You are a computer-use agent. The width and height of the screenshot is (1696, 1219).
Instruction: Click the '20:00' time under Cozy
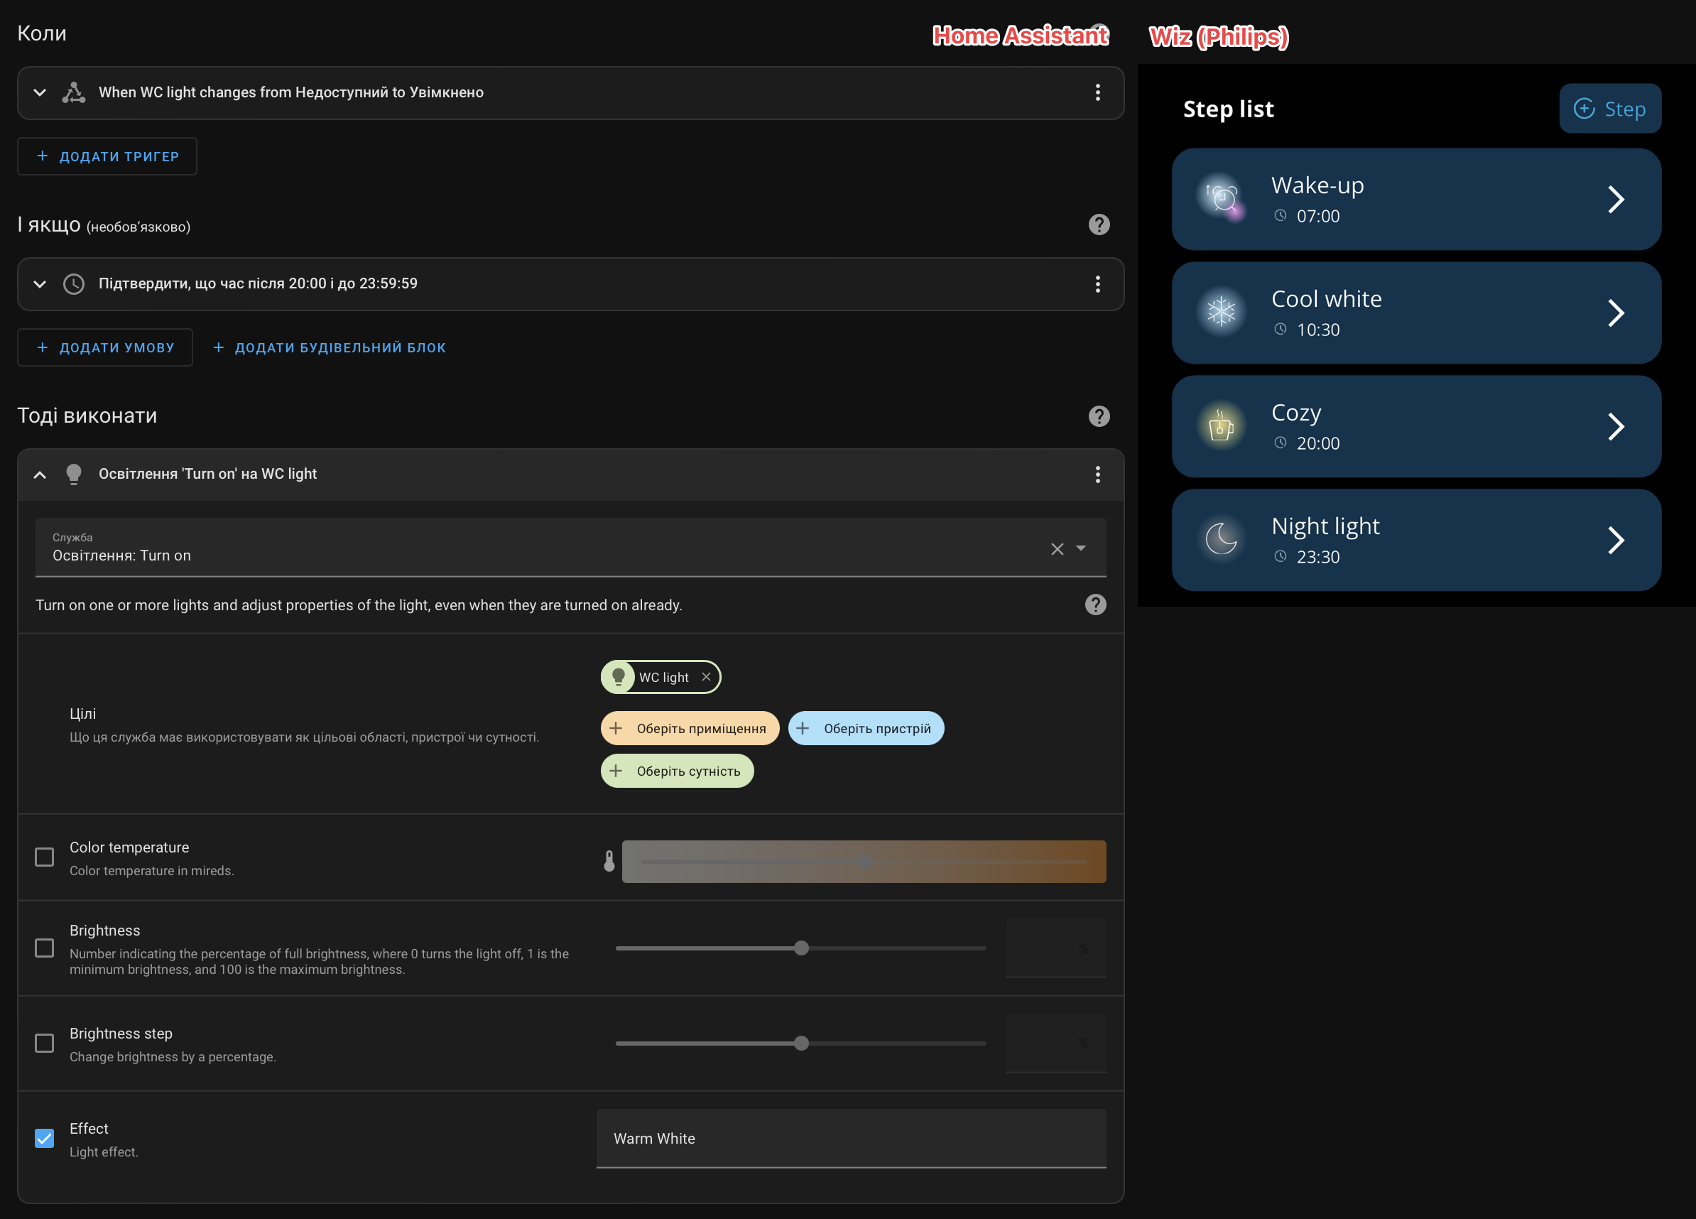[1317, 443]
